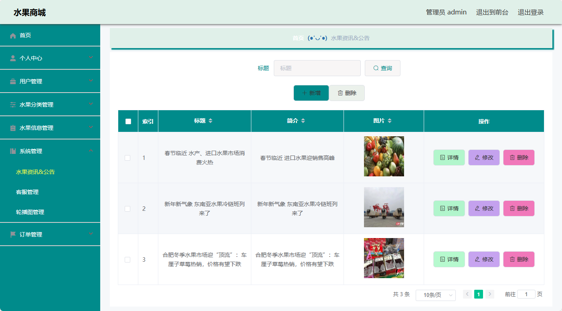
Task: Open the 10条/页 page size dropdown
Action: point(436,295)
